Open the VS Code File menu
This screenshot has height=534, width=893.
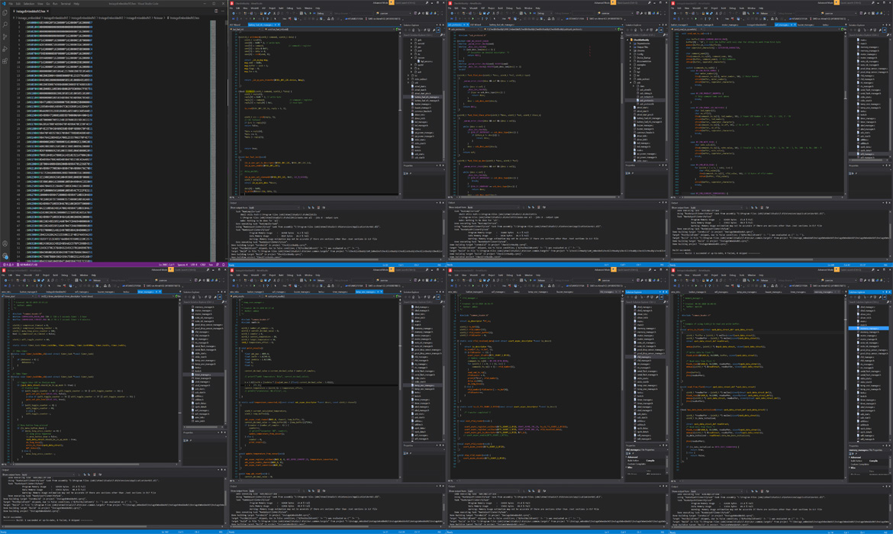(10, 3)
